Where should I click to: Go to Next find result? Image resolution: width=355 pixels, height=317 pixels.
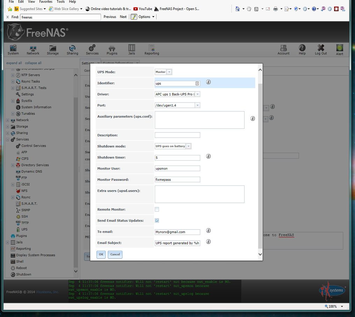point(123,17)
